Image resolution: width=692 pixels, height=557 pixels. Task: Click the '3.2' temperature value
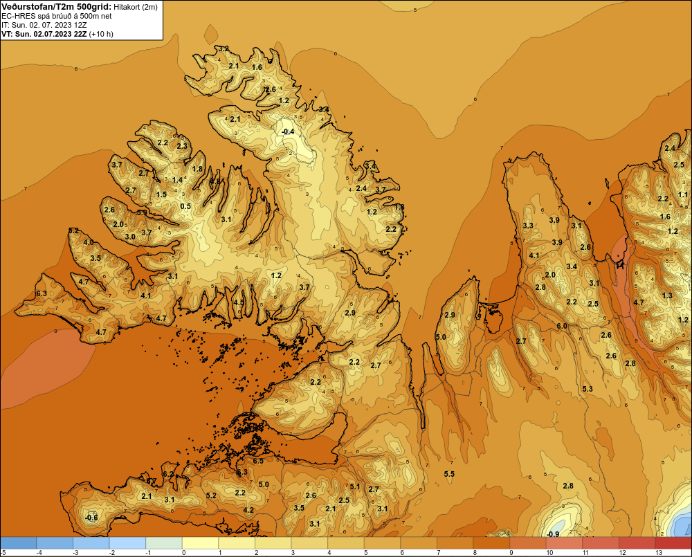224,48
